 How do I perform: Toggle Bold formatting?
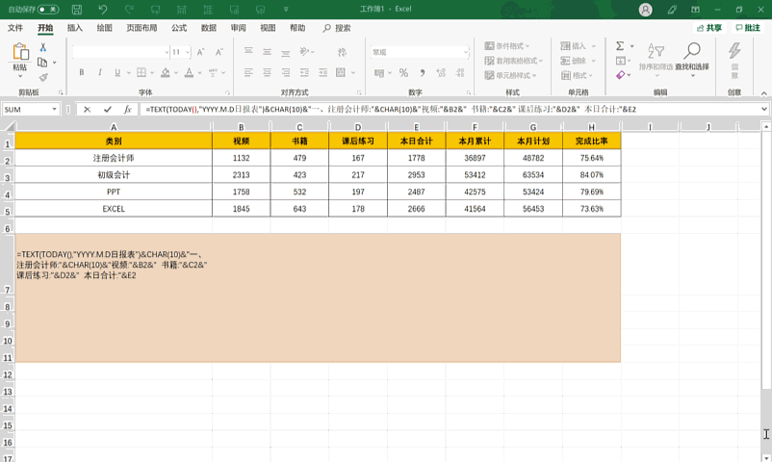(x=82, y=73)
